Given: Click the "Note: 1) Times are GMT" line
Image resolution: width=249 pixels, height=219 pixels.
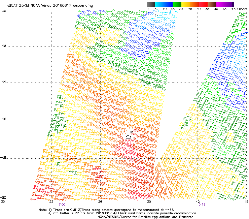Looking at the screenshot, I should coord(106,210).
